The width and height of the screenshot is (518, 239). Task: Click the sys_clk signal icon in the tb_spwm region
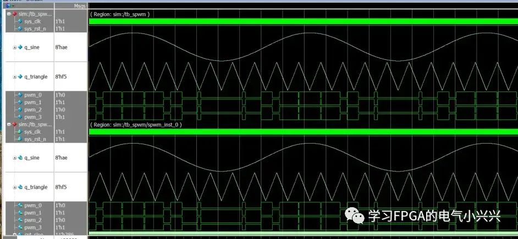20,21
